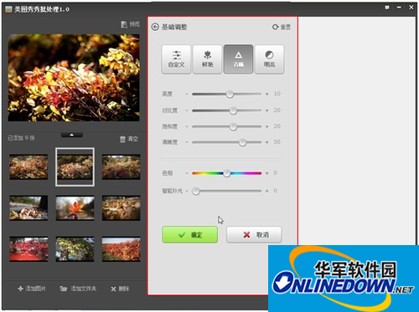The image size is (419, 312).
Task: Increase 智能补光 with its plus button
Action: click(267, 191)
